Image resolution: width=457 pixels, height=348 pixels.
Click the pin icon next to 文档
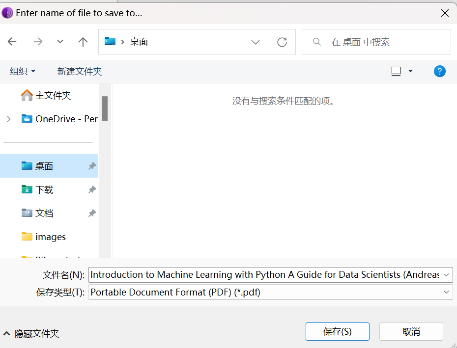(91, 213)
